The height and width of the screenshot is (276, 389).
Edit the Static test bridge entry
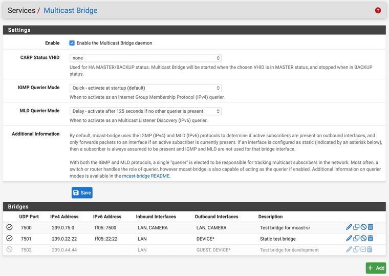click(x=349, y=239)
